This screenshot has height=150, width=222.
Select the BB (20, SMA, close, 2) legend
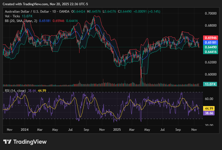[21, 21]
